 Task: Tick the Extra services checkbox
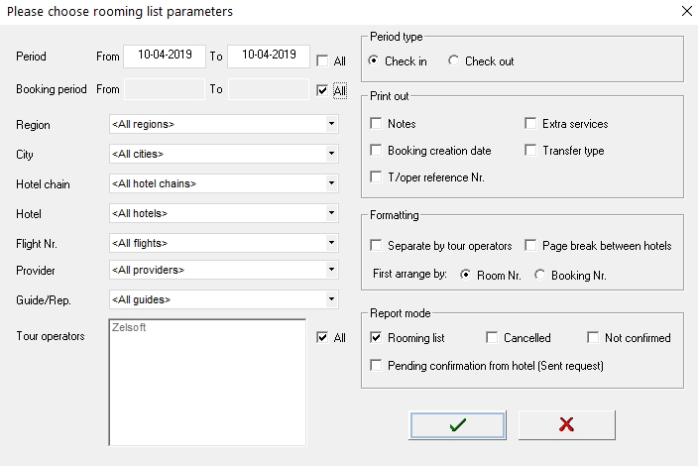pyautogui.click(x=530, y=123)
